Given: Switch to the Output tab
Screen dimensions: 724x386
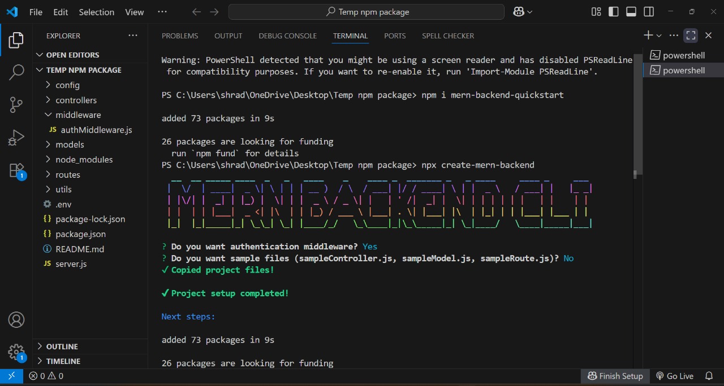Looking at the screenshot, I should click(x=228, y=36).
